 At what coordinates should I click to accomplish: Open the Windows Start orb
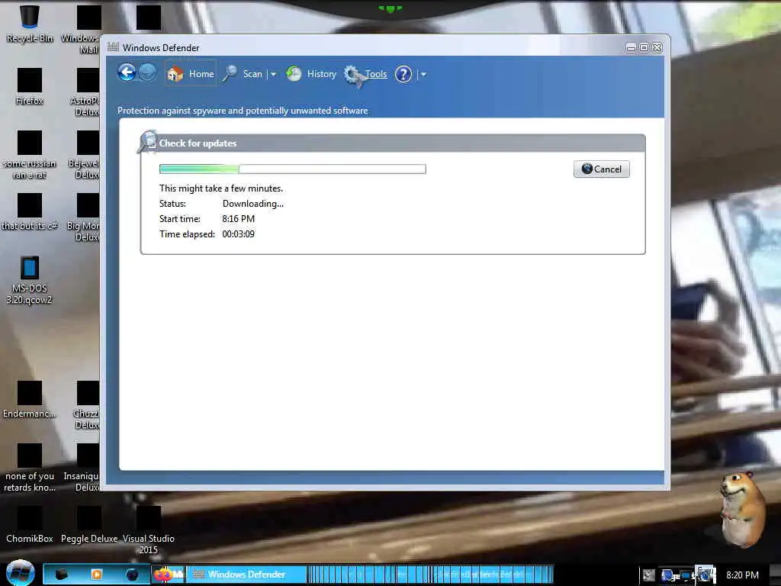pyautogui.click(x=20, y=572)
